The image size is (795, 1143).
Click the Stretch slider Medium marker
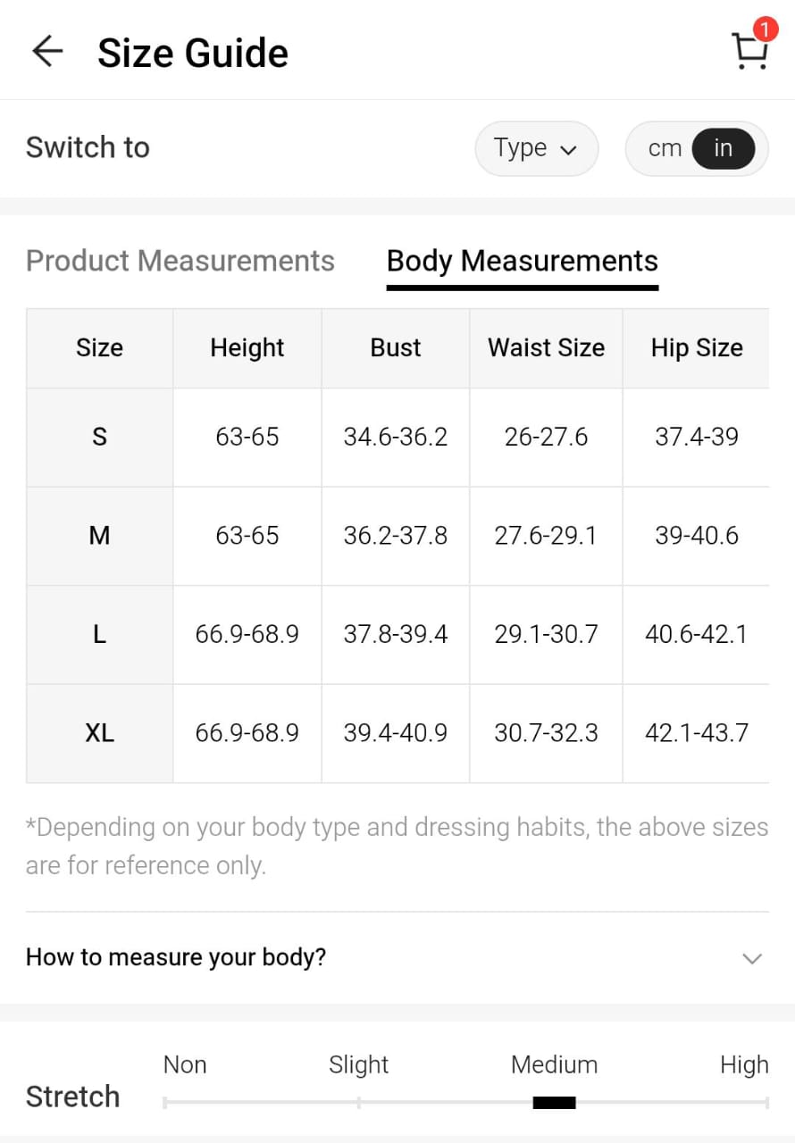pos(554,1103)
